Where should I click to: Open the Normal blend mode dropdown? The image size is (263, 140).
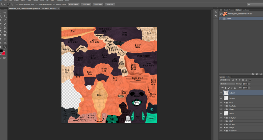pos(227,84)
